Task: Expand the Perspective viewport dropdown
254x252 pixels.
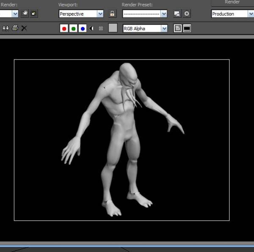Action: (100, 14)
